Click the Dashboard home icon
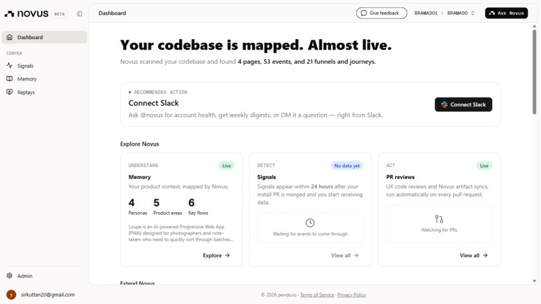 (x=9, y=37)
